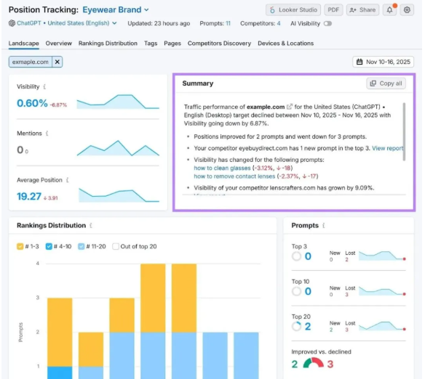The height and width of the screenshot is (379, 441).
Task: Click the info icon beside Prompts heading
Action: 322,226
